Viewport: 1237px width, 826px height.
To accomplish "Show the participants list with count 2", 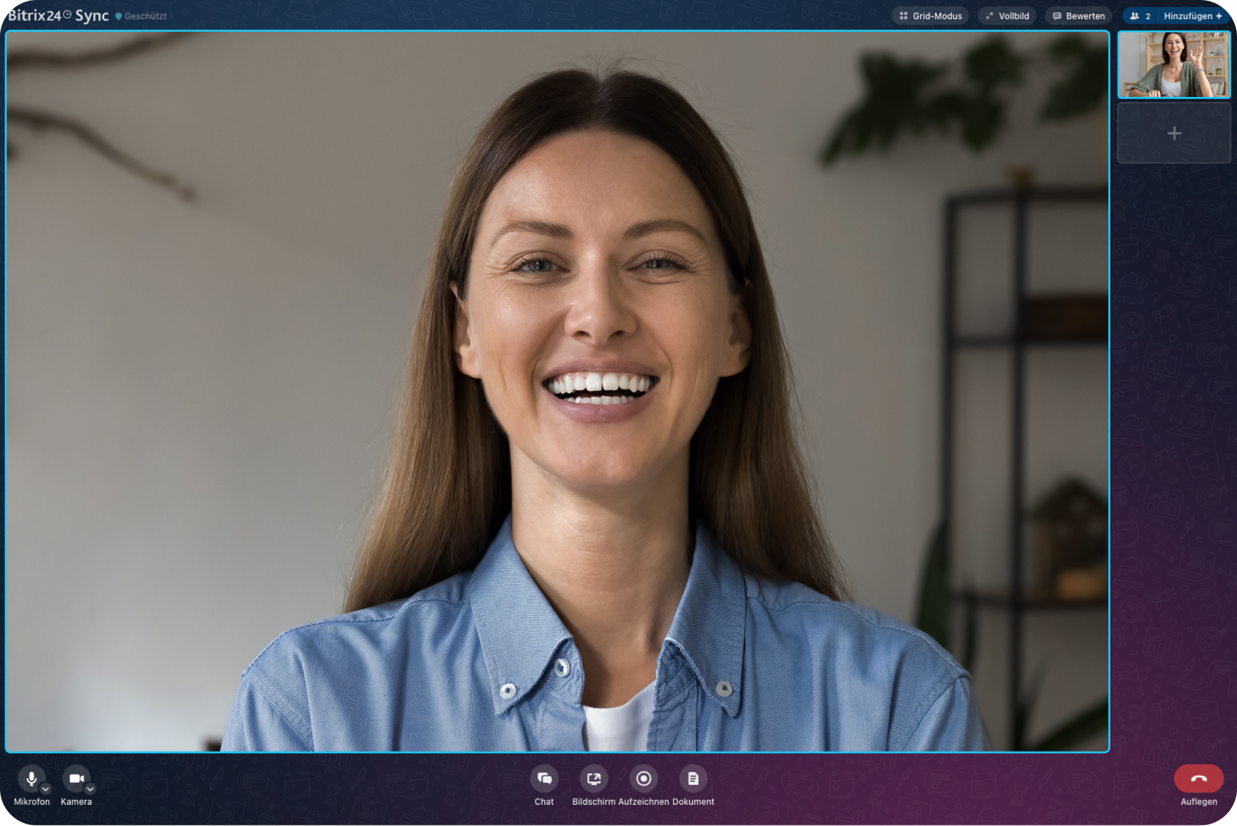I will [1140, 16].
